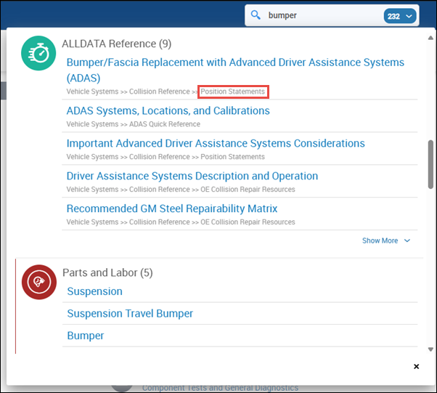Select Suspension Travel Bumper result
Screen dimensions: 437x393
(x=130, y=314)
